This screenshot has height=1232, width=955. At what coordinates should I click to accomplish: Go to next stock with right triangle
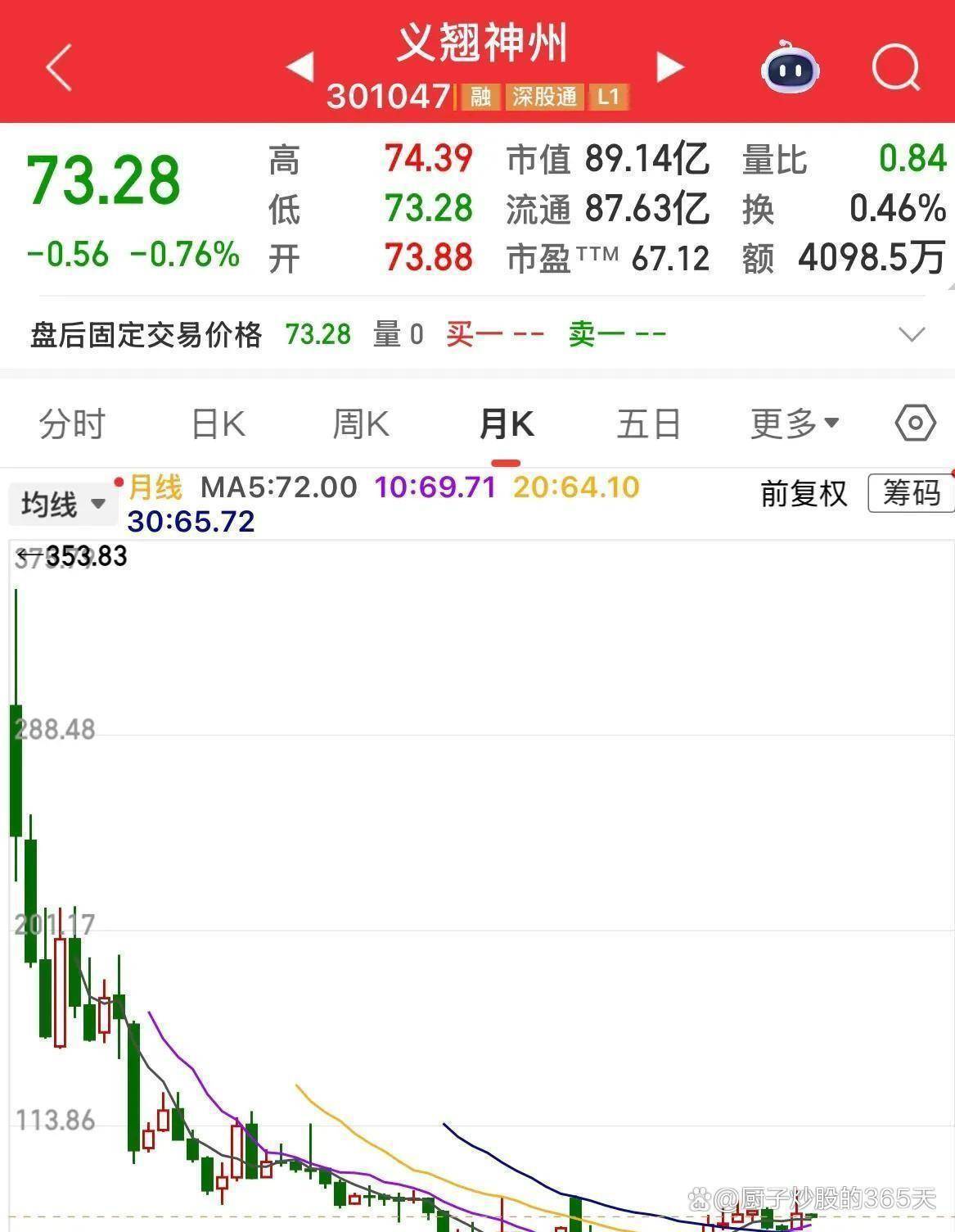point(670,66)
